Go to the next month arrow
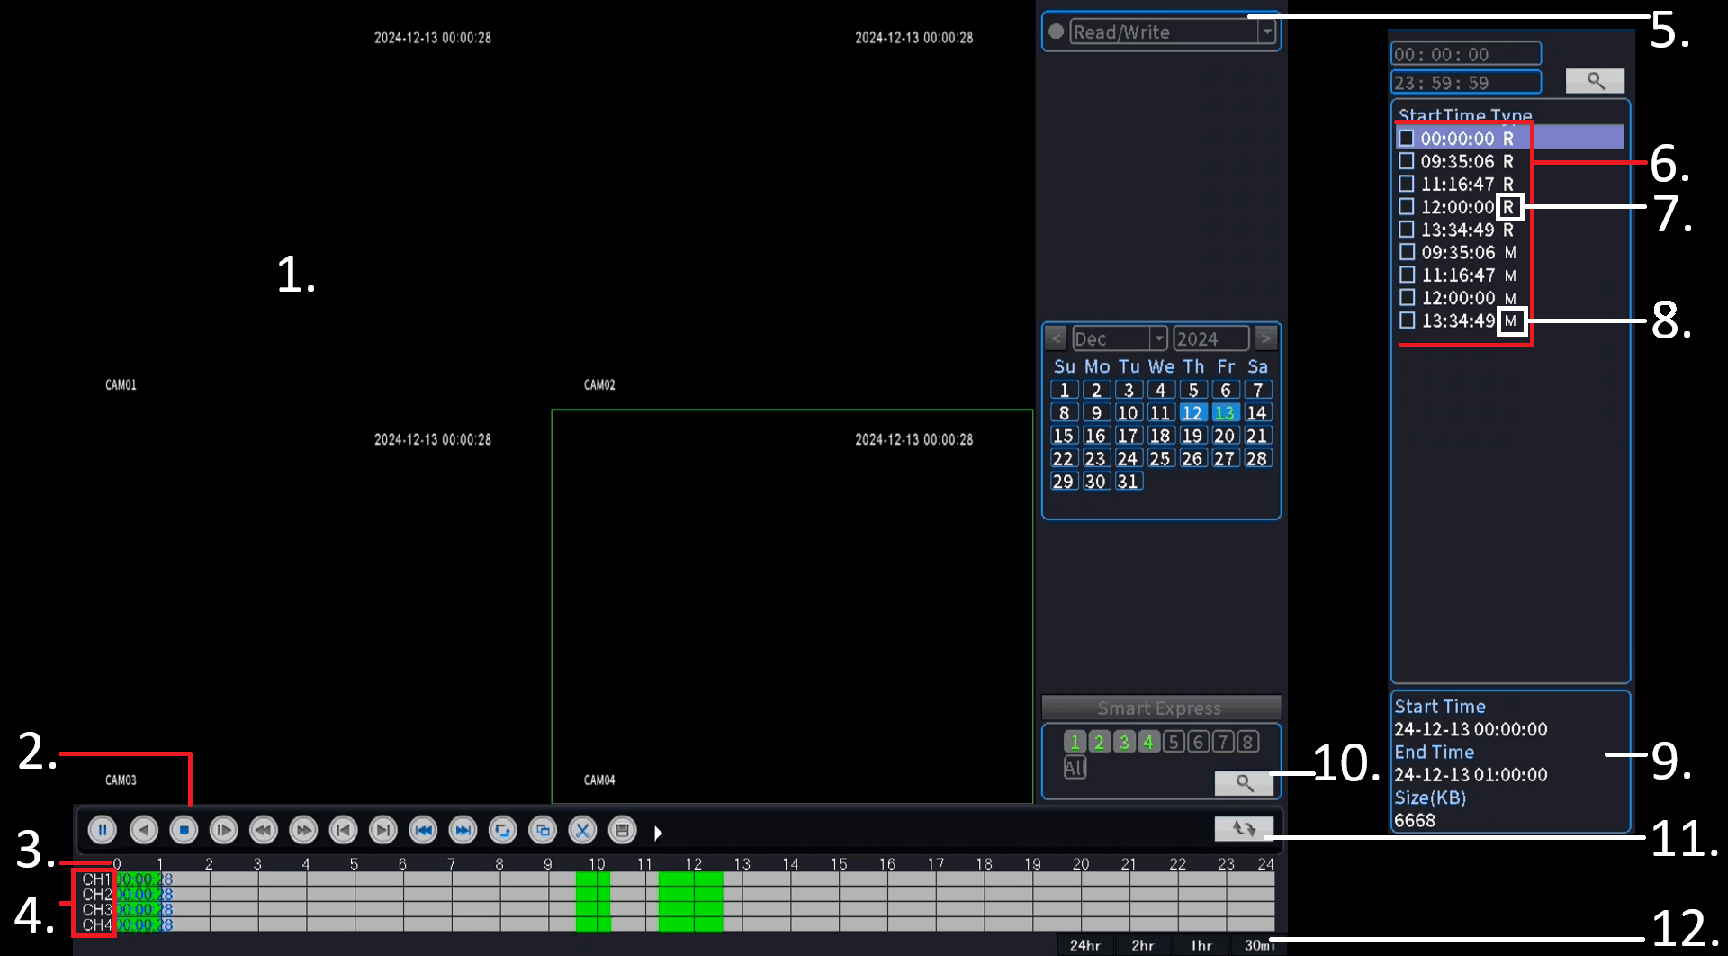This screenshot has height=956, width=1728. pos(1266,338)
